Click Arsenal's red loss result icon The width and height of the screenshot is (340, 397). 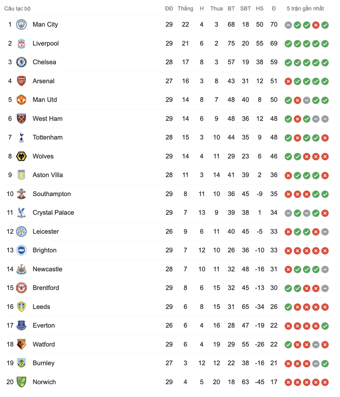[288, 82]
